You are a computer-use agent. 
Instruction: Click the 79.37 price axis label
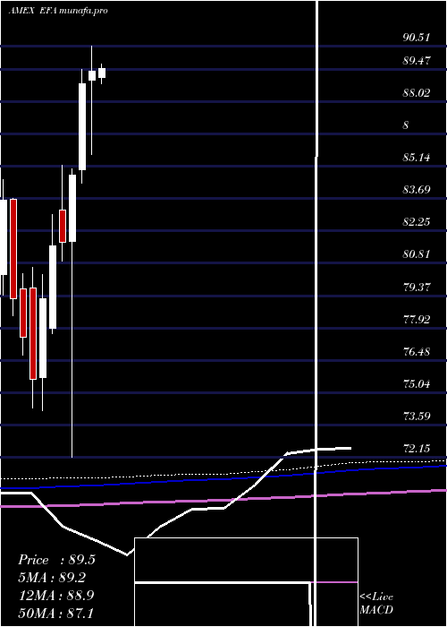pos(417,288)
